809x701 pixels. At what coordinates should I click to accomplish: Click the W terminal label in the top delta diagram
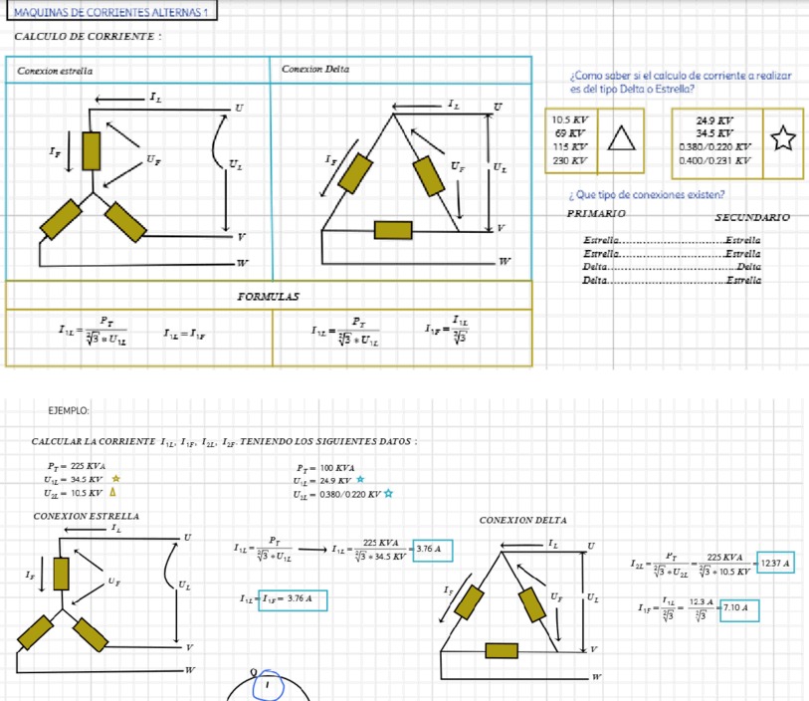click(x=505, y=261)
